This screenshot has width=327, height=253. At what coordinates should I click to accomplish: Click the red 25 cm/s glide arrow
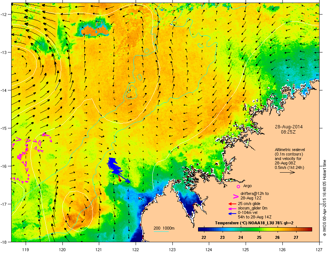(233, 204)
